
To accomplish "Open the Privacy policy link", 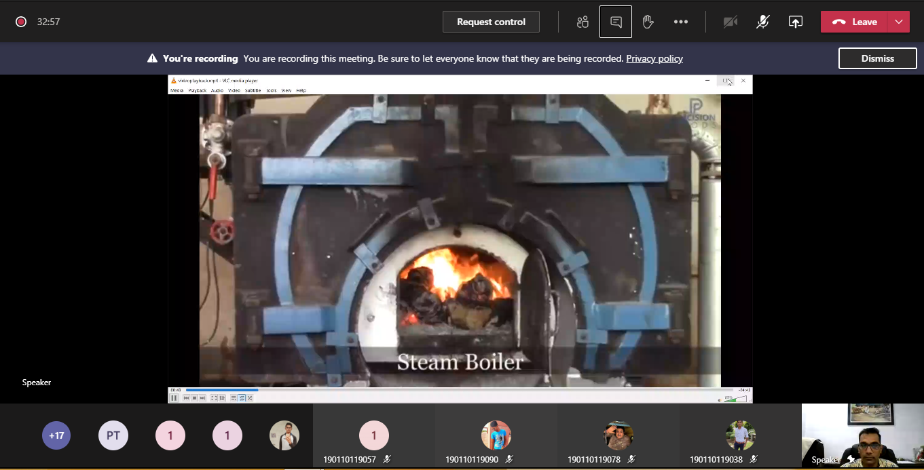I will point(654,58).
